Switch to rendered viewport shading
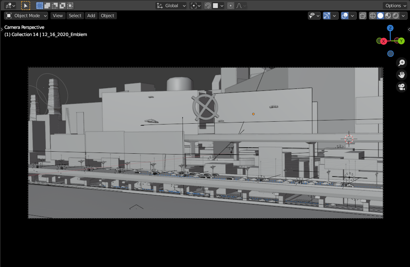The image size is (410, 267). [x=396, y=16]
